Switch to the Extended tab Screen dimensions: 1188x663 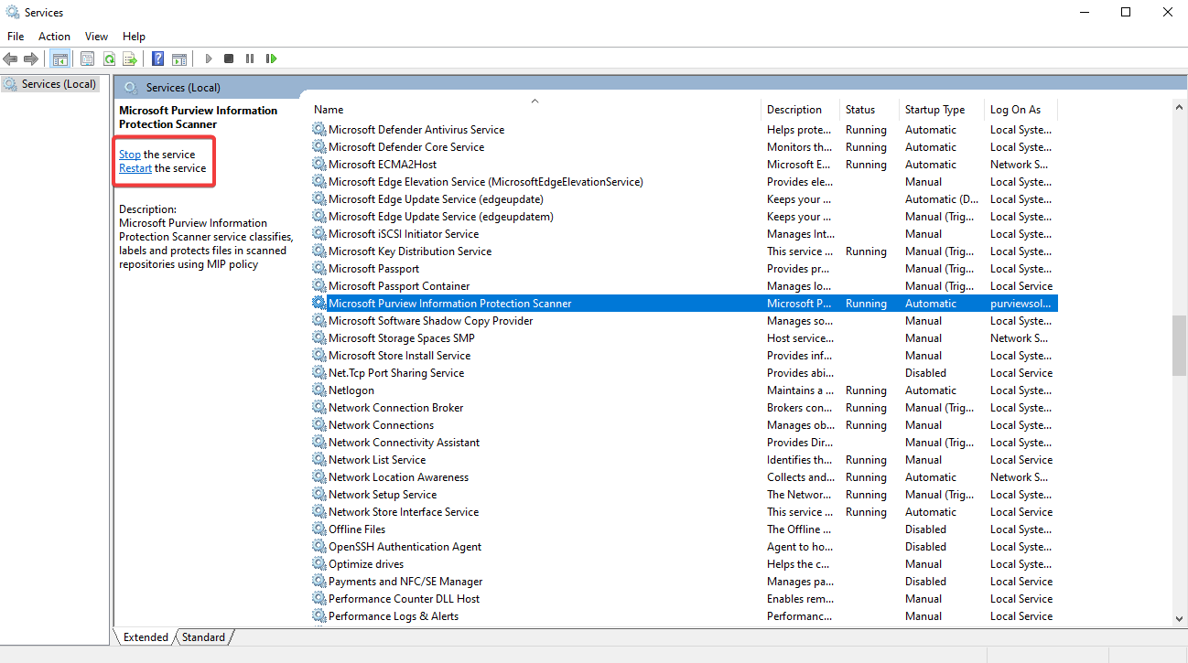pos(146,637)
